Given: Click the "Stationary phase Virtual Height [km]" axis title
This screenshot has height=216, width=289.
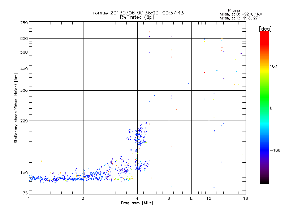Looking at the screenshot, I should [16, 108].
